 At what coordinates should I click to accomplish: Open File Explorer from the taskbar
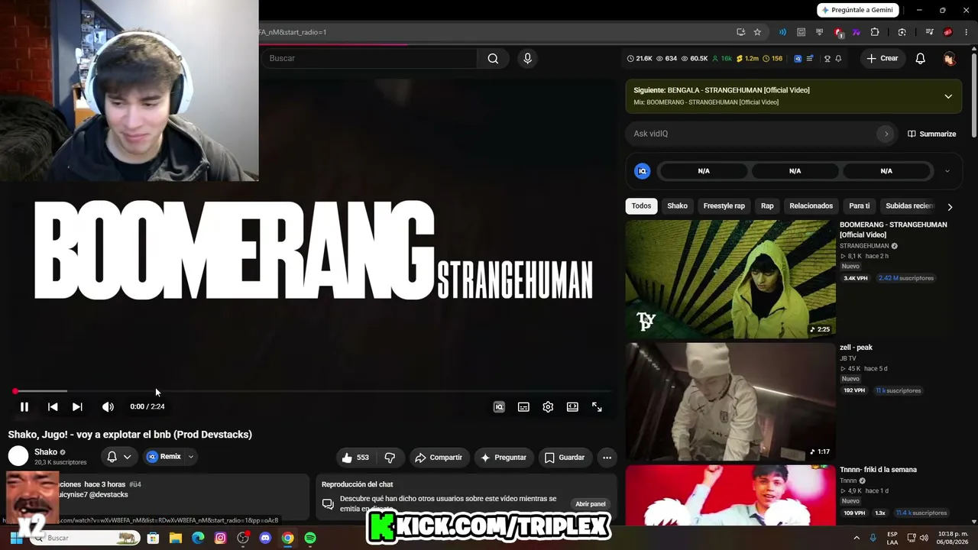(x=175, y=538)
